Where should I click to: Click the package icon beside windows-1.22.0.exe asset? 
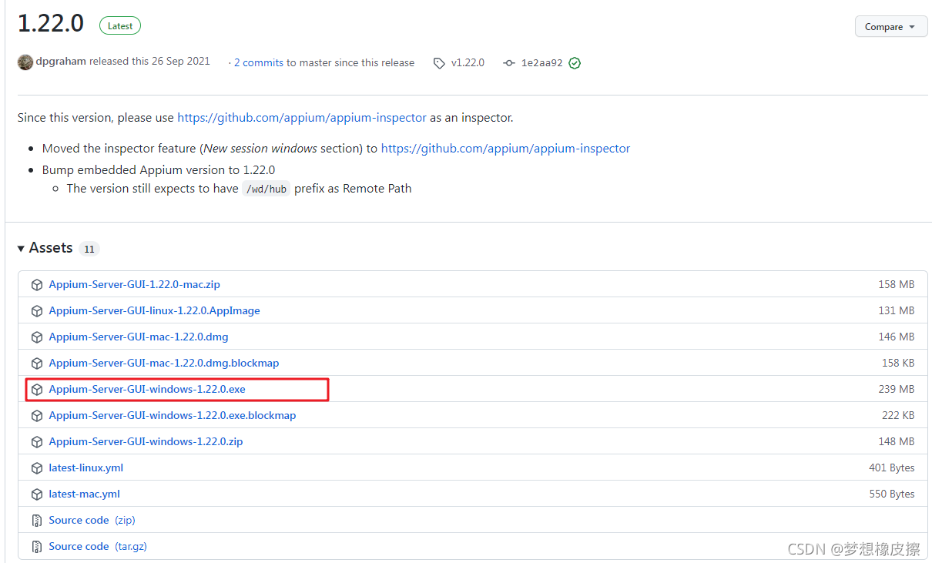click(x=36, y=390)
